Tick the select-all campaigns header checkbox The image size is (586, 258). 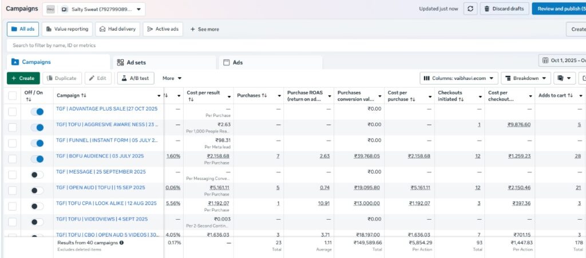coord(13,95)
